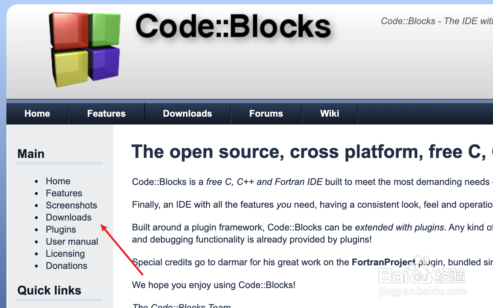The height and width of the screenshot is (308, 493).
Task: Open the Downloads tab in navigation bar
Action: coord(187,113)
